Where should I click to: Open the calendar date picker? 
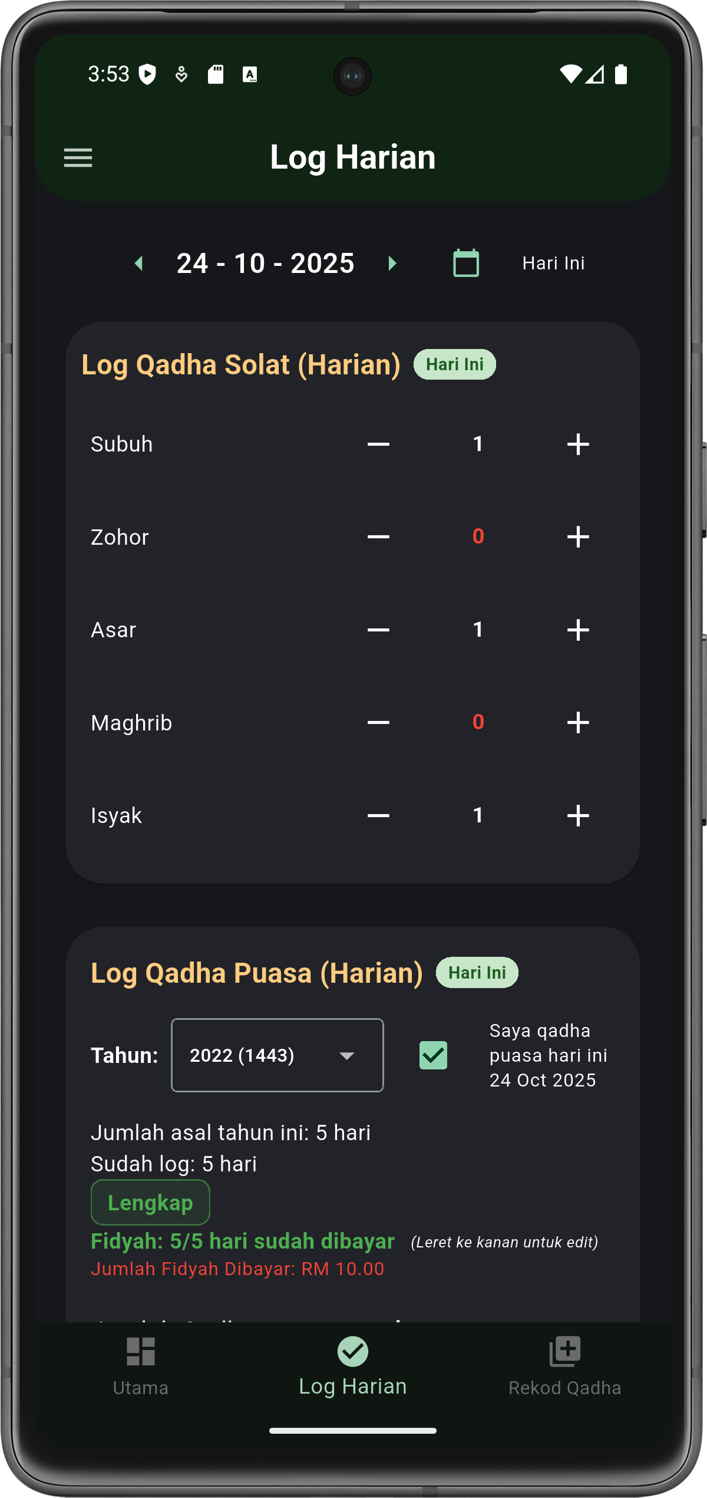tap(465, 263)
